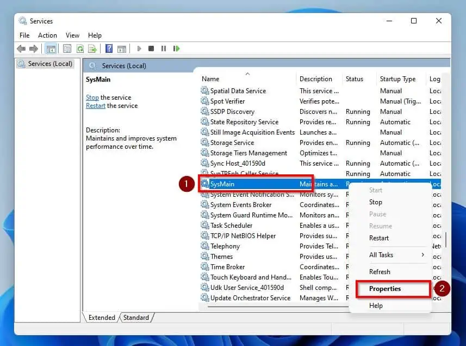Click the Properties sheet toolbar icon
The height and width of the screenshot is (346, 466).
(67, 48)
